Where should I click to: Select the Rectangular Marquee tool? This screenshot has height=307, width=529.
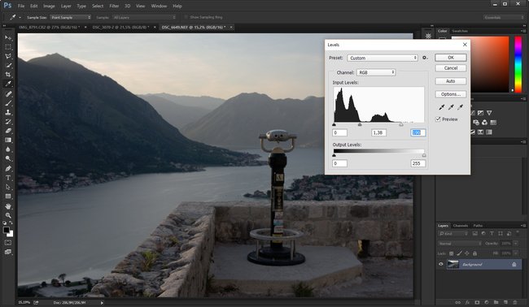(8, 47)
